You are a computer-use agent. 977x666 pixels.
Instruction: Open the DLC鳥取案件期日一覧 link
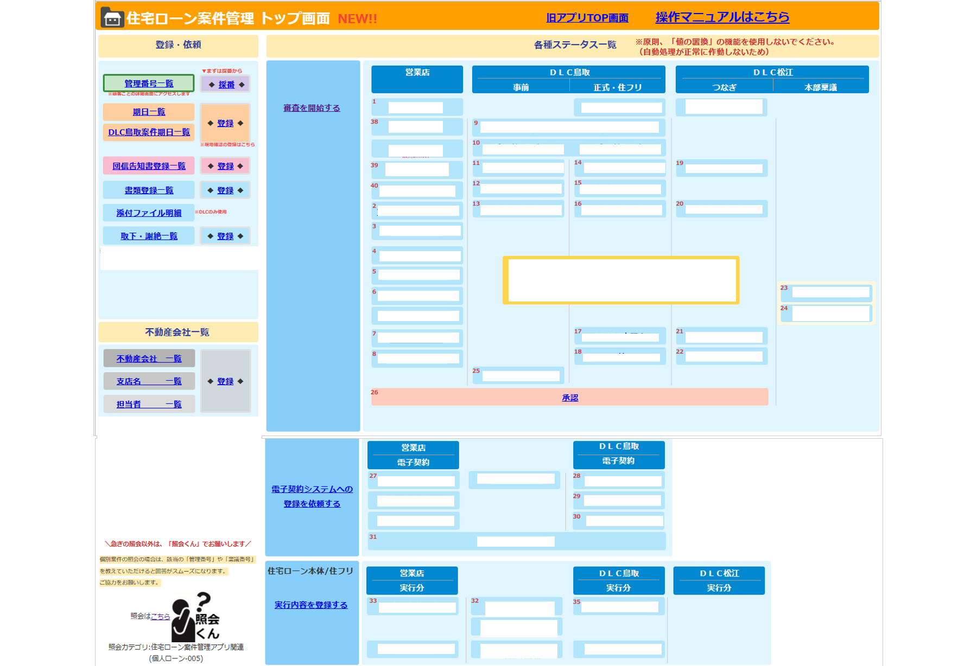(149, 132)
